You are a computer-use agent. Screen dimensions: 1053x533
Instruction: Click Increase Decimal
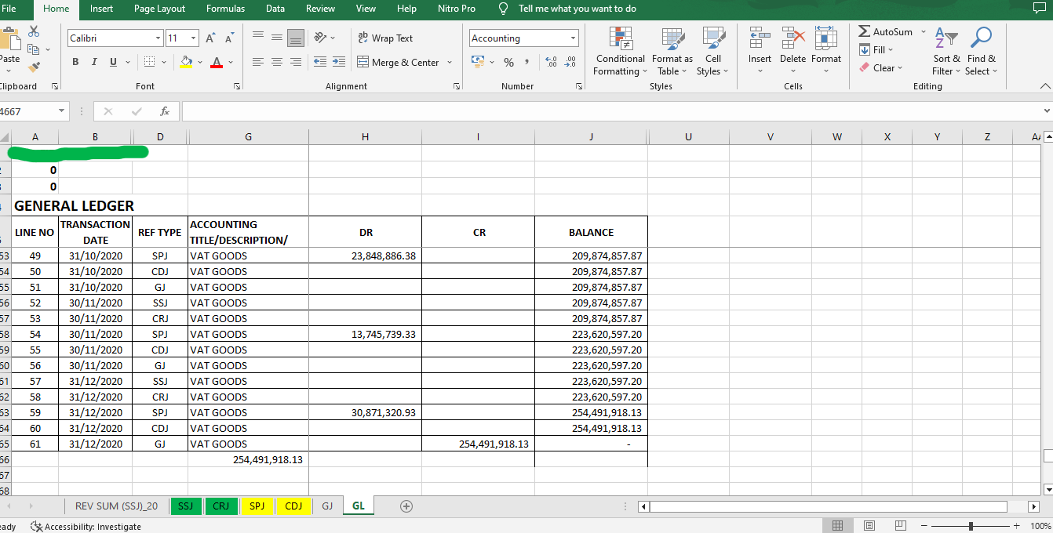(x=551, y=62)
